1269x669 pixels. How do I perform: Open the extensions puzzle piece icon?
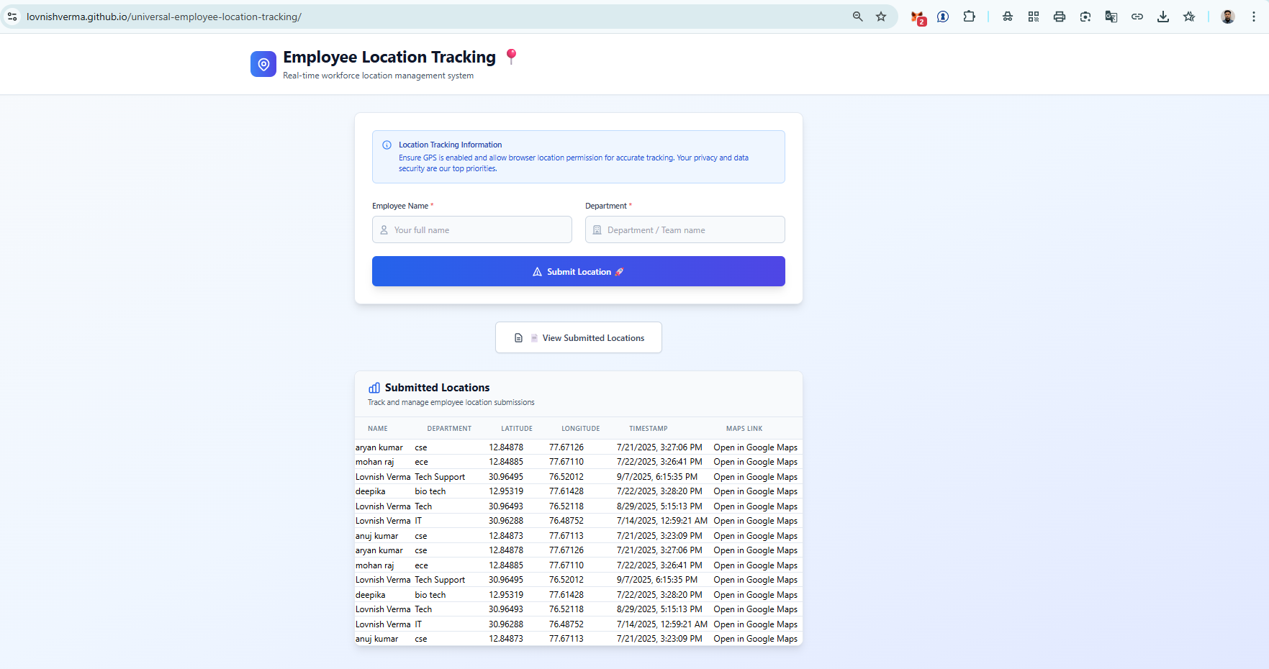pyautogui.click(x=970, y=16)
